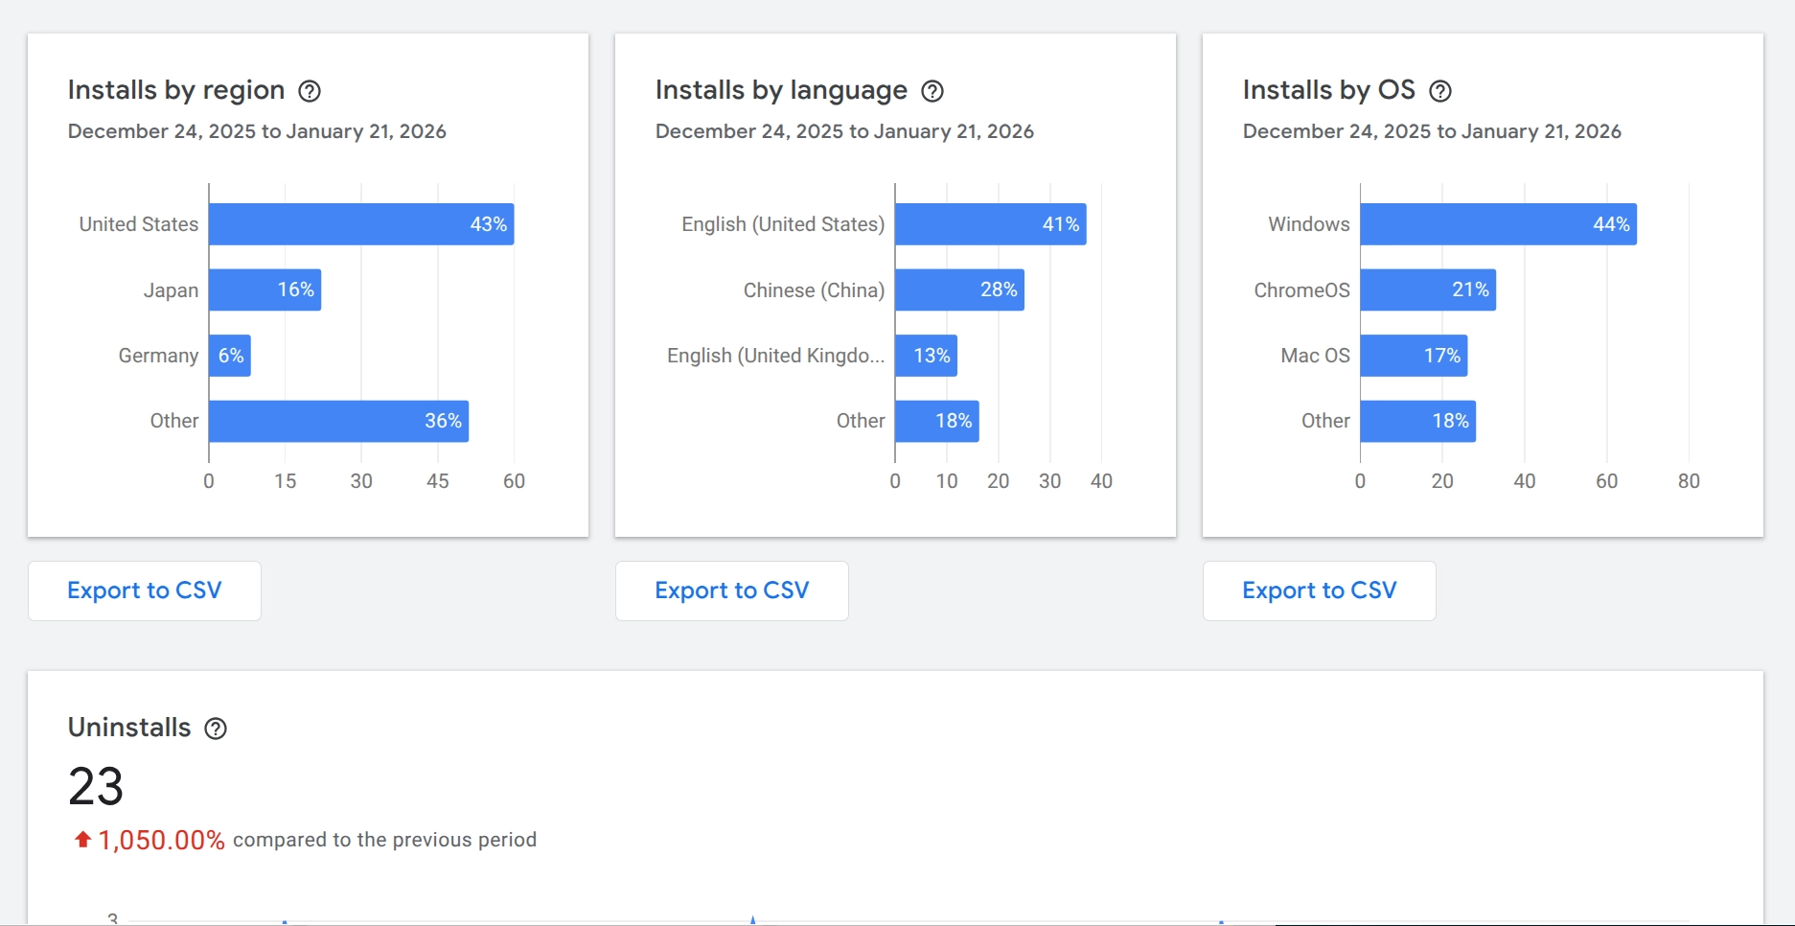Click the truncated English (United Kingdom) label
This screenshot has width=1795, height=926.
pos(776,355)
